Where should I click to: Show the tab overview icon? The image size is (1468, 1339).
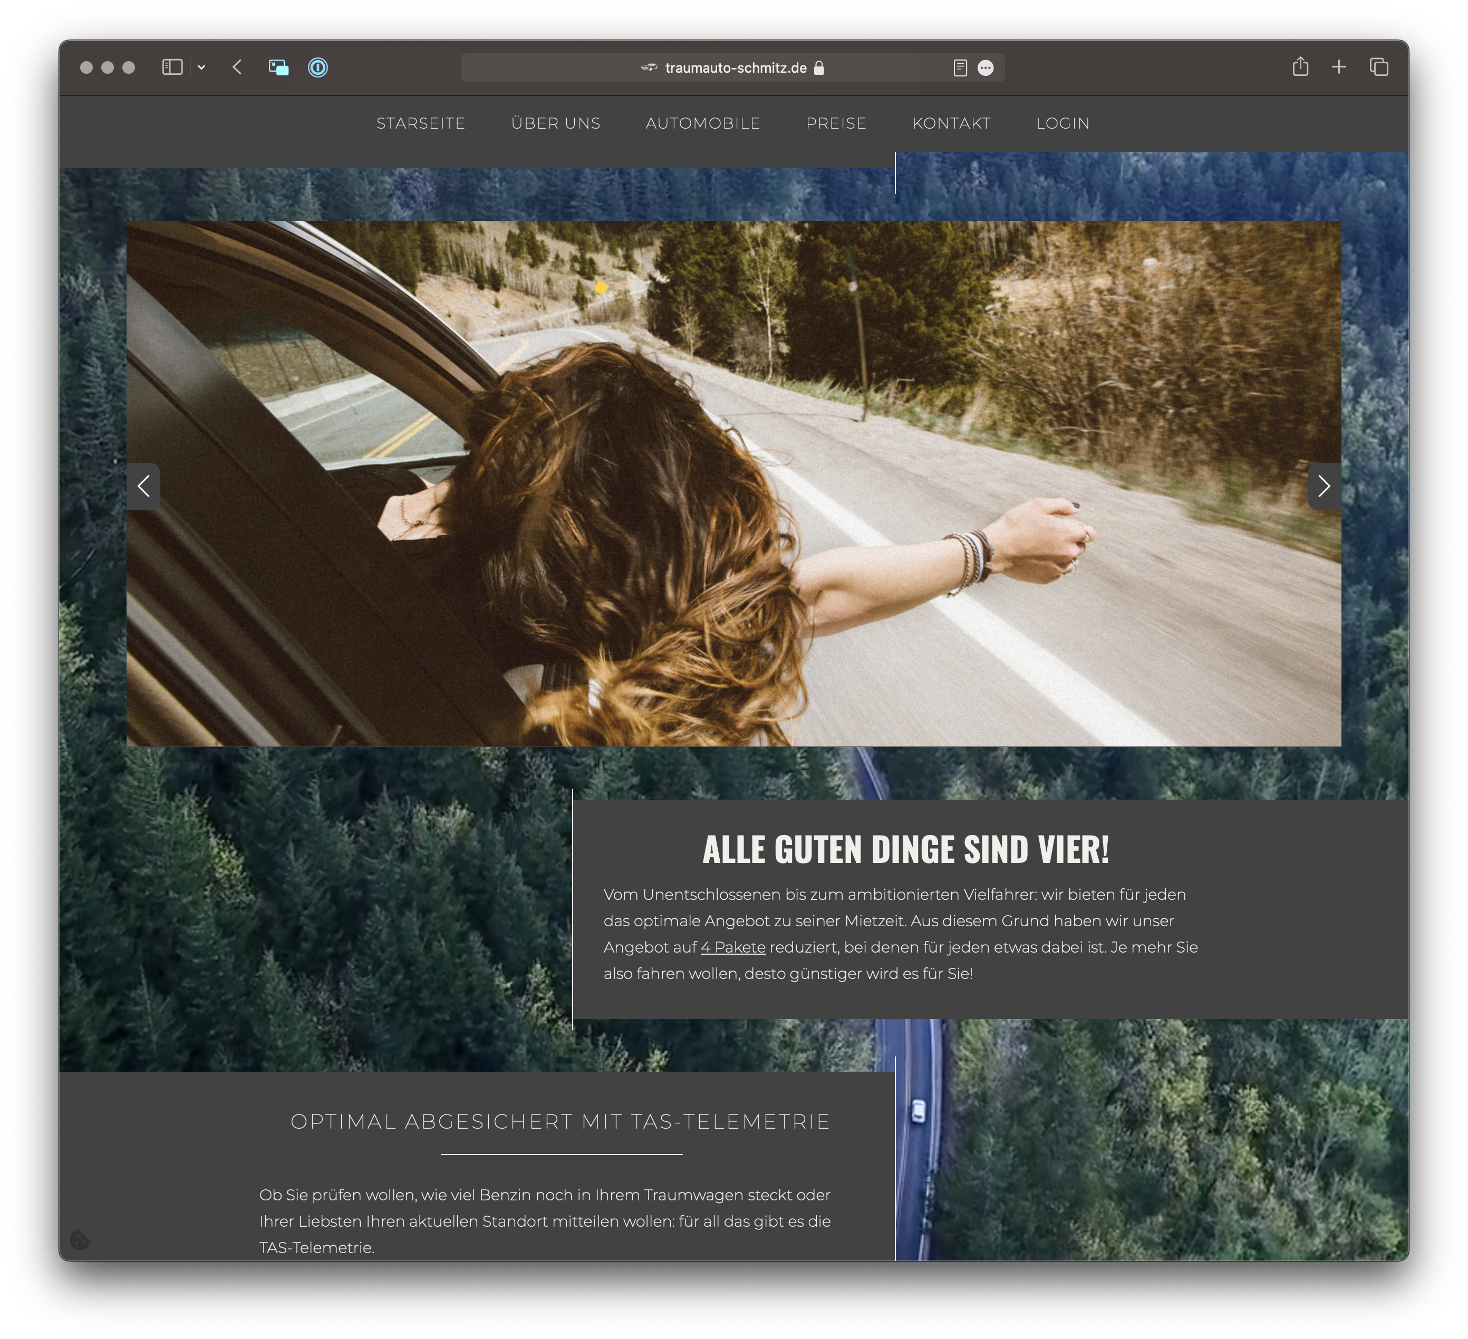[1378, 67]
